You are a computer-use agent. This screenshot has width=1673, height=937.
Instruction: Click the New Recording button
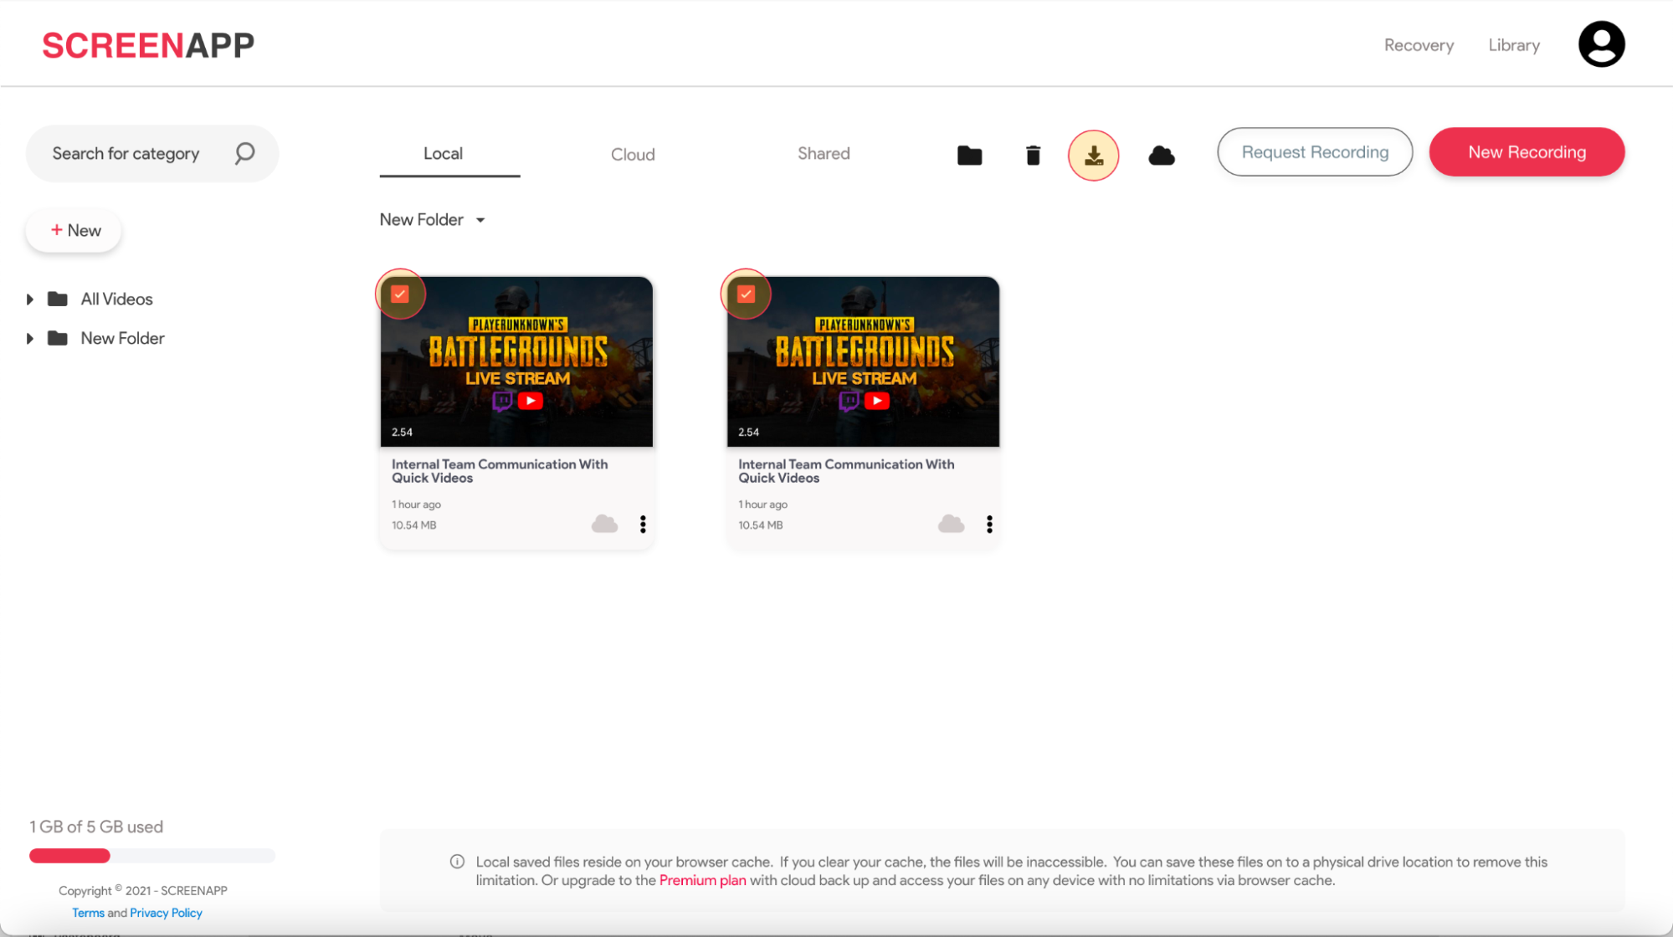[1527, 152]
